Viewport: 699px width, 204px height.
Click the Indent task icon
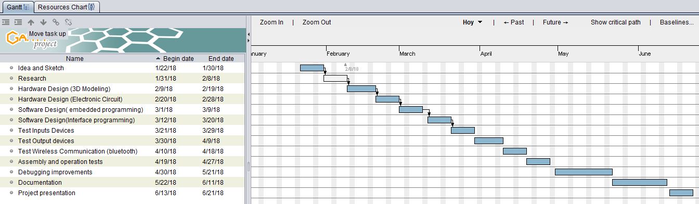pyautogui.click(x=18, y=22)
